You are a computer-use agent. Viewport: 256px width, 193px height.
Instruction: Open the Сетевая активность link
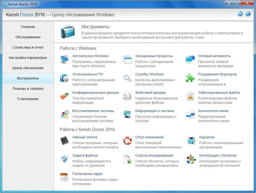tap(214, 56)
